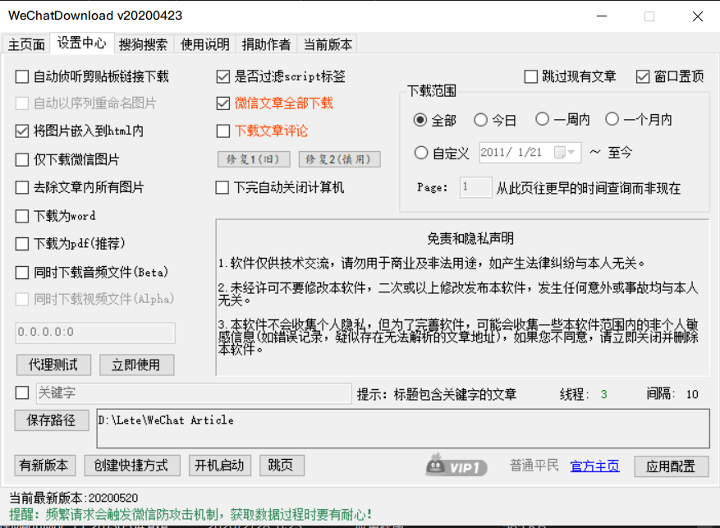Go to the 捐助作者 tab

tap(266, 44)
